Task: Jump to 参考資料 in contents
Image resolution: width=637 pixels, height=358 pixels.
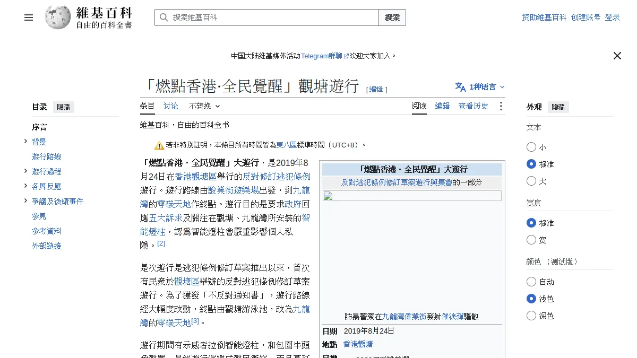Action: (47, 231)
